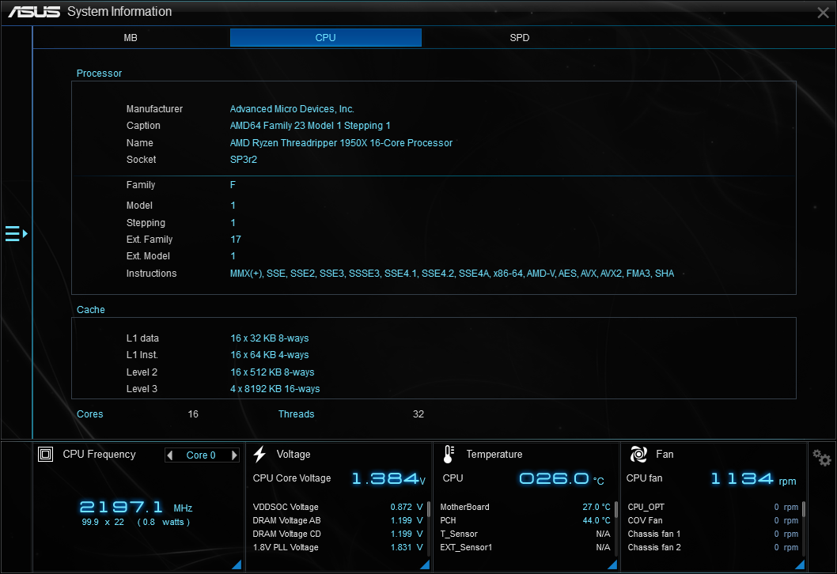Screen dimensions: 837x574
Task: Click the 99.9 x 22 multiplier readout
Action: 103,523
